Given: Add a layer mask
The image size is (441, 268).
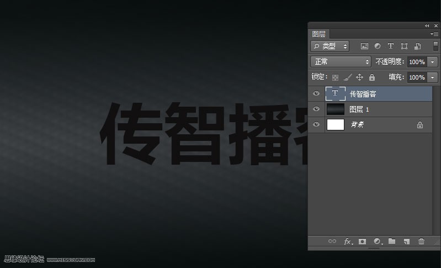Looking at the screenshot, I should pyautogui.click(x=363, y=241).
